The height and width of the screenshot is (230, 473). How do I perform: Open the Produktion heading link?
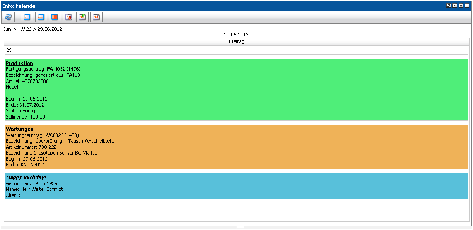(x=19, y=63)
